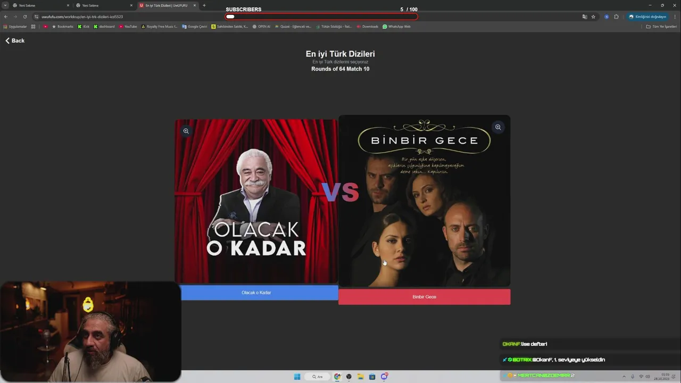Image resolution: width=681 pixels, height=383 pixels.
Task: Open Bookmarks folder in bookmarks bar
Action: (x=62, y=27)
